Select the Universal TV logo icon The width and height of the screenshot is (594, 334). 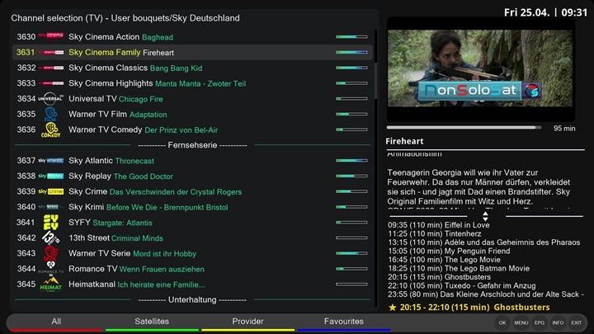[51, 98]
